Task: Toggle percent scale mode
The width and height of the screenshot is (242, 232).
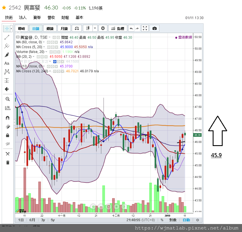Action: click(162, 220)
